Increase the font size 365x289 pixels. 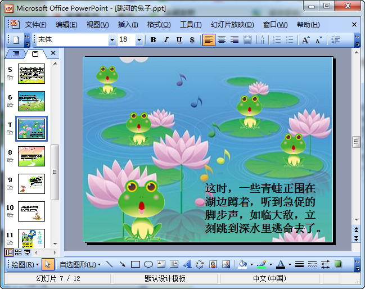point(305,40)
